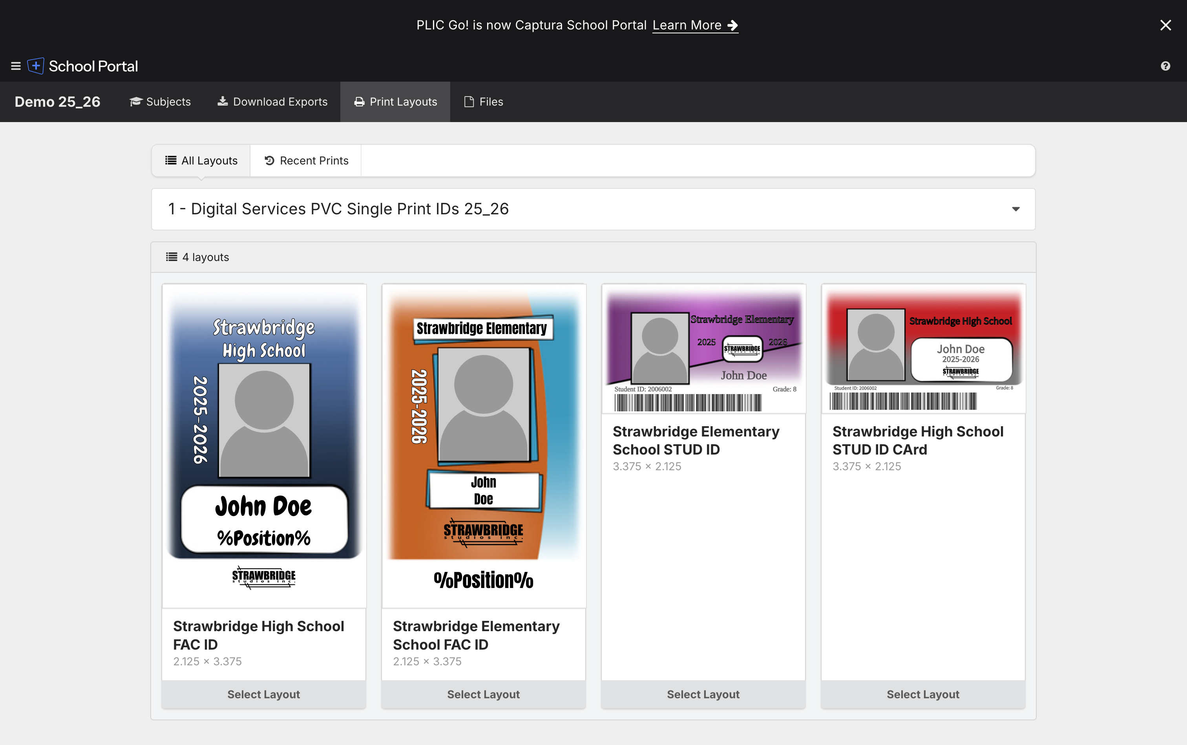Open the help question mark icon
The height and width of the screenshot is (745, 1187).
pos(1165,66)
